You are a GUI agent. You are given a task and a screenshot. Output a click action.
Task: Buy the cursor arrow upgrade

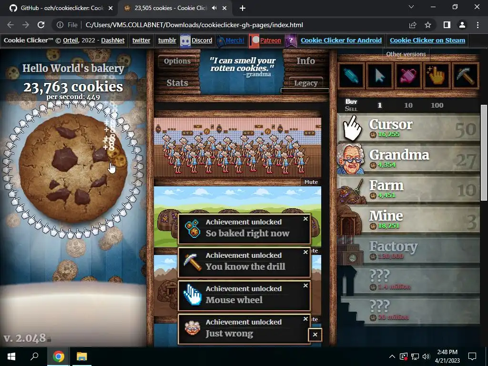tap(380, 76)
